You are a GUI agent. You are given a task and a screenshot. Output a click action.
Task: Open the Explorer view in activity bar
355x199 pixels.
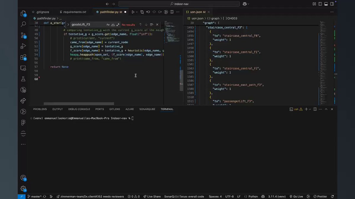[x=23, y=14]
